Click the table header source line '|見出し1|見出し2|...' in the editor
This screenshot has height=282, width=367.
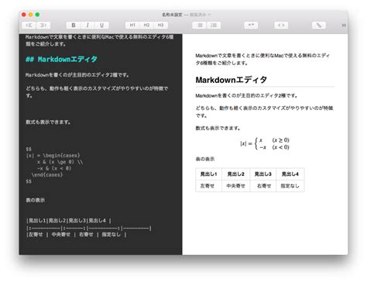[x=69, y=221]
